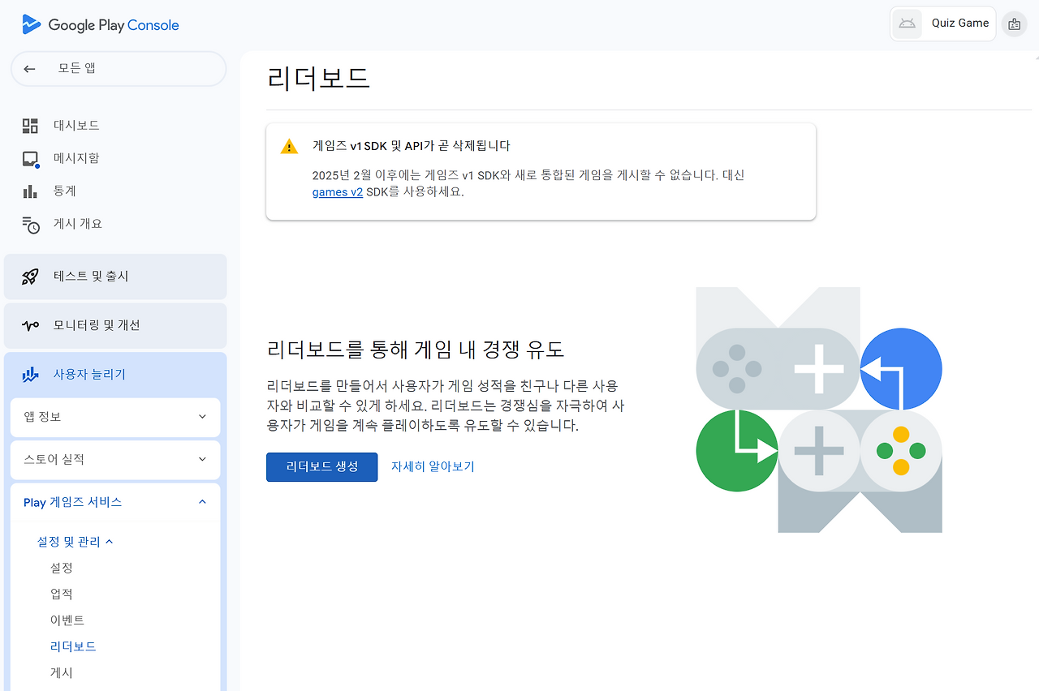The width and height of the screenshot is (1039, 691).
Task: Select 리더보드 in the sidebar
Action: click(x=73, y=647)
